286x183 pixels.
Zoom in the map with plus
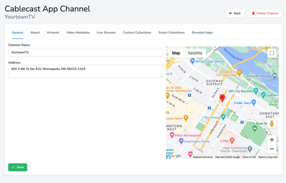tap(272, 140)
